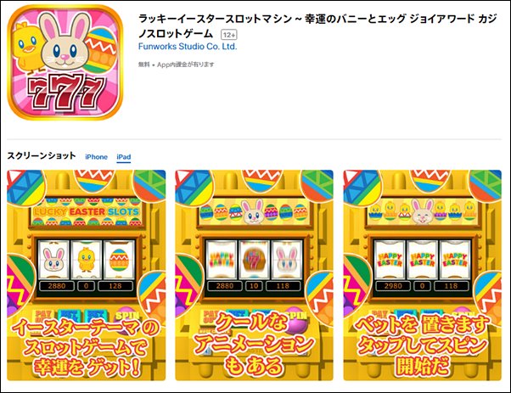
Task: Click the striped Easter egg reel symbol
Action: (x=119, y=259)
